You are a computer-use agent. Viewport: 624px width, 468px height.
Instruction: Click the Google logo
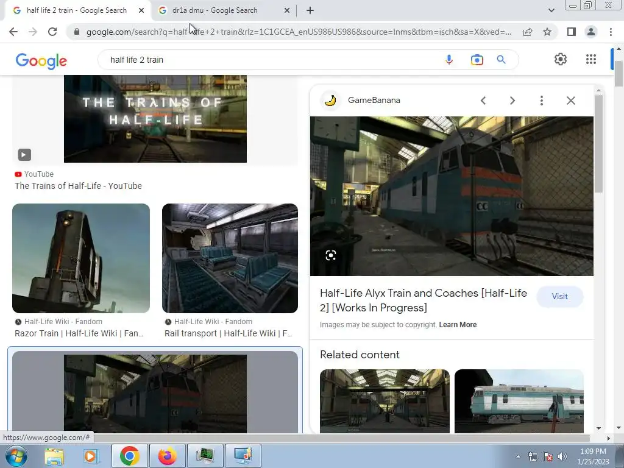point(41,60)
